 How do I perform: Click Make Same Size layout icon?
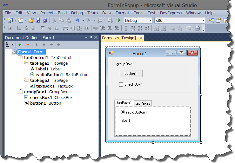tap(80, 28)
